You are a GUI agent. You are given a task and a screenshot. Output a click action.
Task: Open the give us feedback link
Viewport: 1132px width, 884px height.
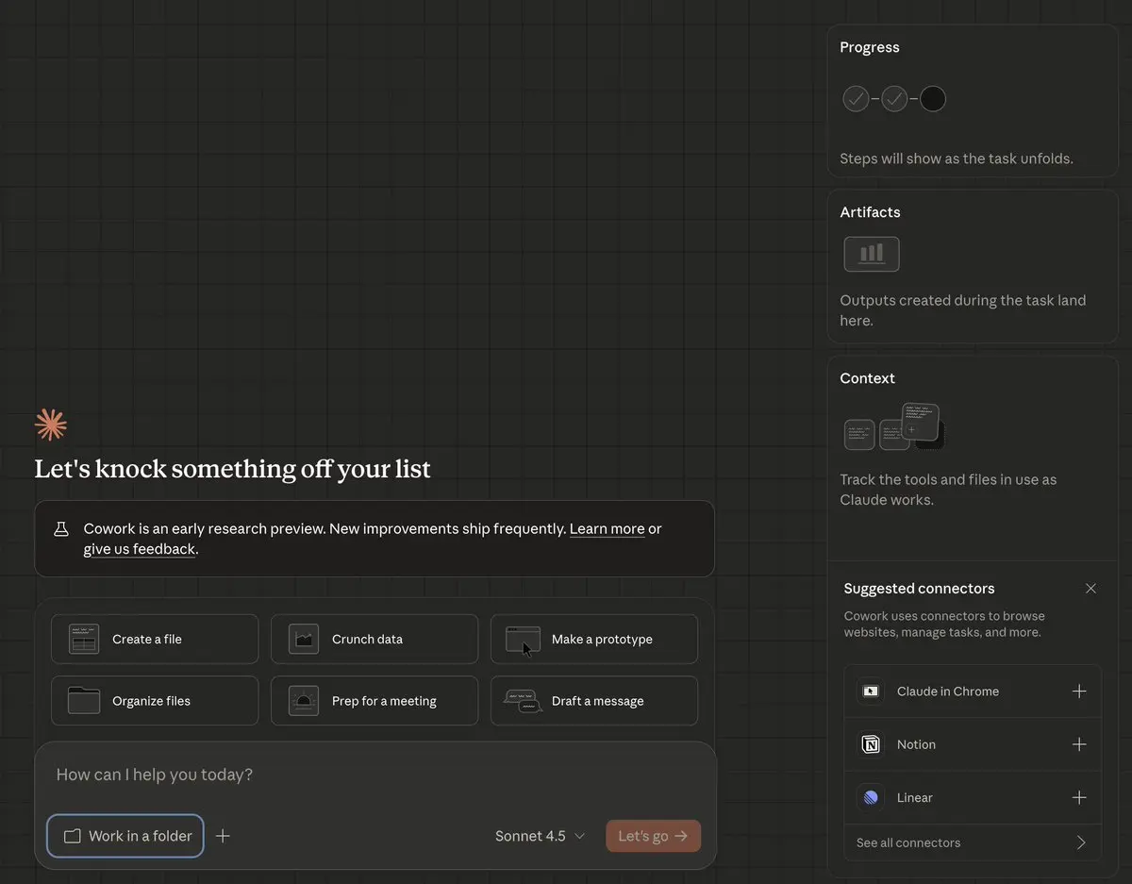(139, 549)
